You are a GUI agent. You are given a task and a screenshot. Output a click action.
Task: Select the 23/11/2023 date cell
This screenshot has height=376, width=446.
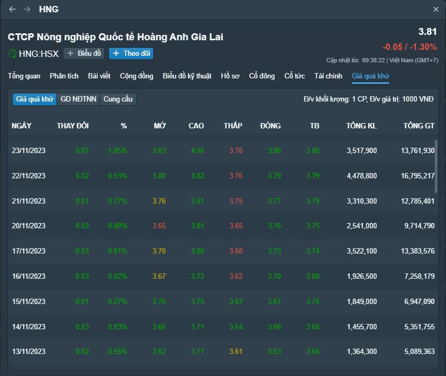[28, 150]
